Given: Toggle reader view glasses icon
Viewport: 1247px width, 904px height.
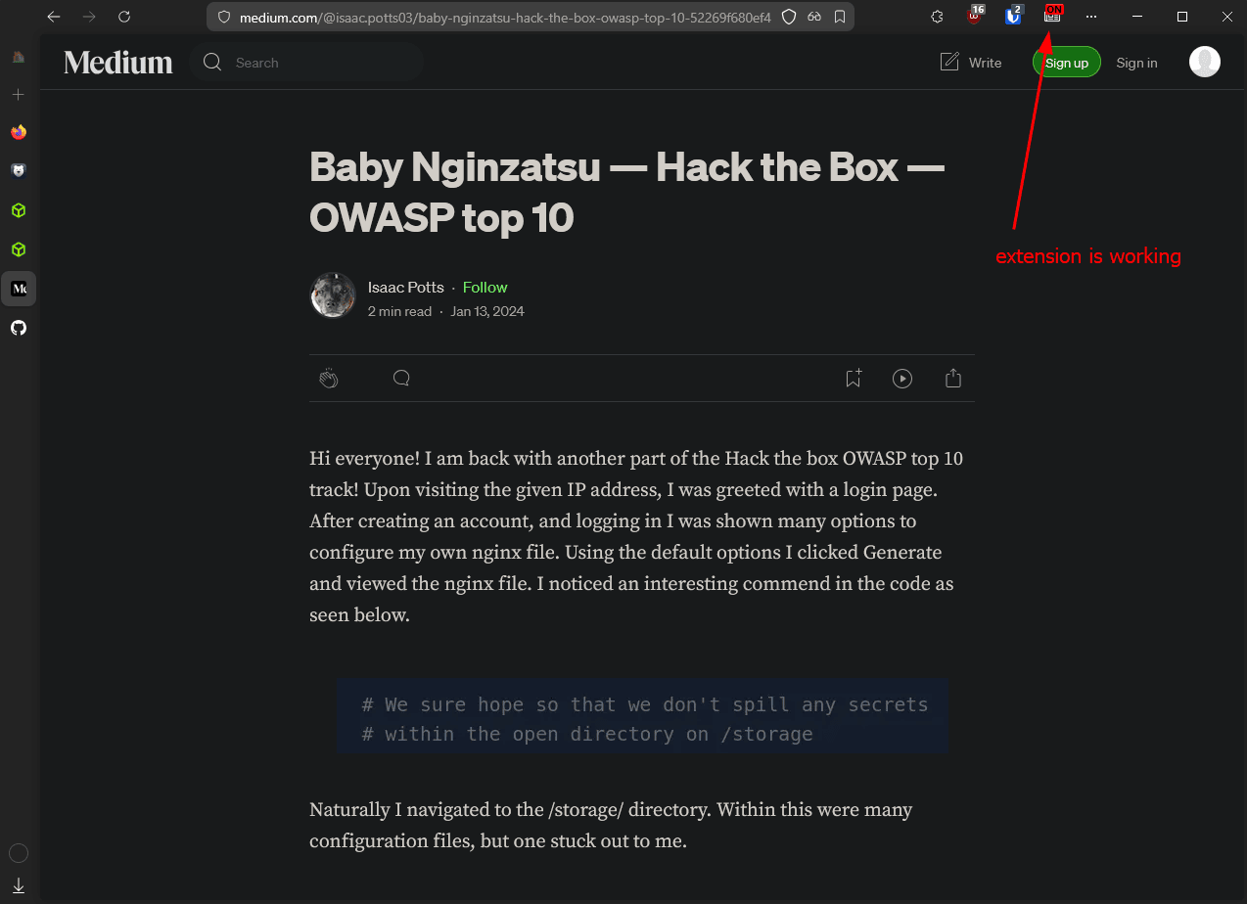Looking at the screenshot, I should (x=814, y=17).
